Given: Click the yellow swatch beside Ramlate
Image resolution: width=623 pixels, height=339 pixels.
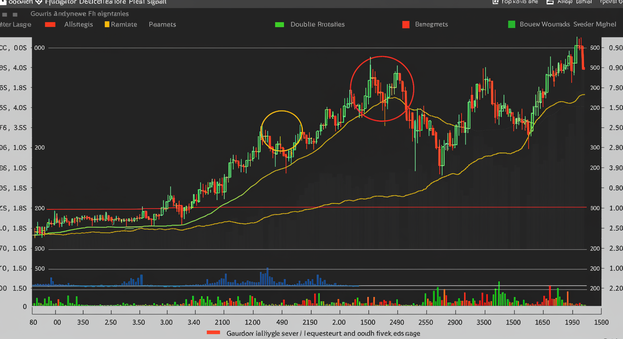Looking at the screenshot, I should point(107,24).
